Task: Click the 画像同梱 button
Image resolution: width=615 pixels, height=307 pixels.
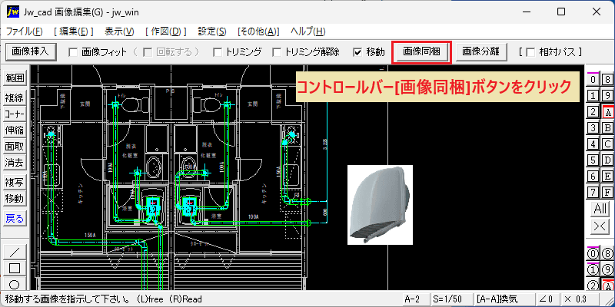Action: [x=421, y=52]
